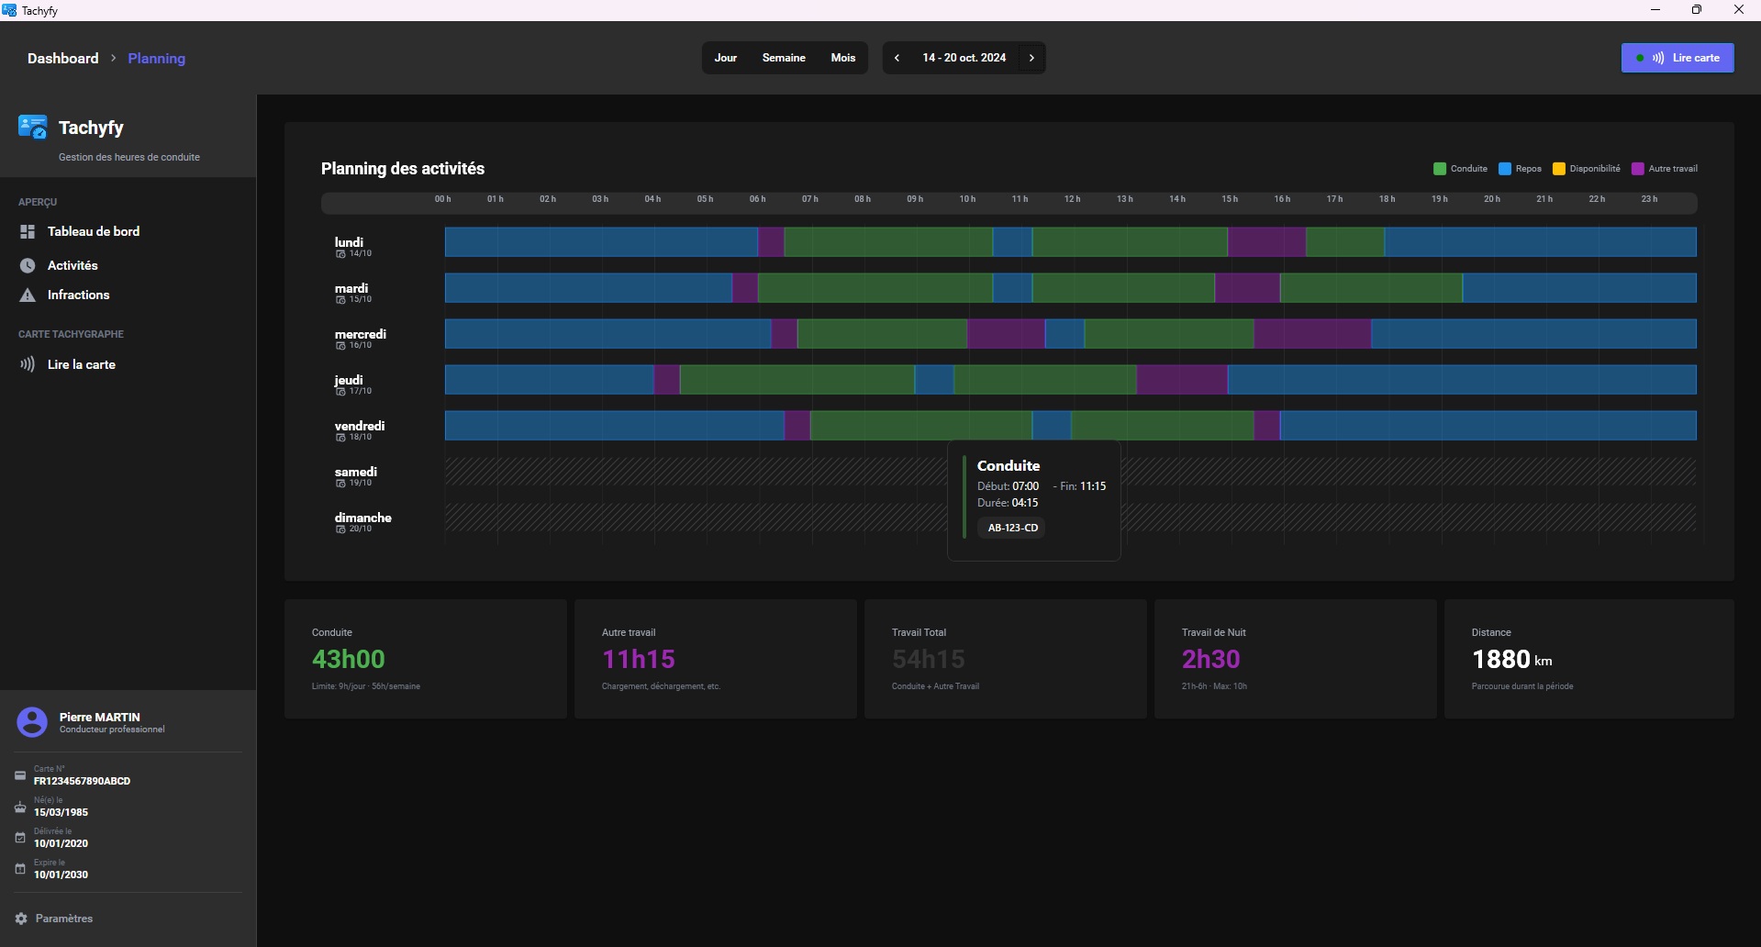
Task: Toggle the Repos legend entry
Action: point(1520,169)
